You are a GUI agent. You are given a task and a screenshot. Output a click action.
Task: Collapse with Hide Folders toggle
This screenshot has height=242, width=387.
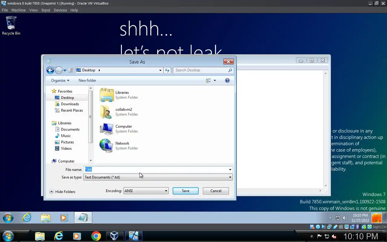point(62,191)
